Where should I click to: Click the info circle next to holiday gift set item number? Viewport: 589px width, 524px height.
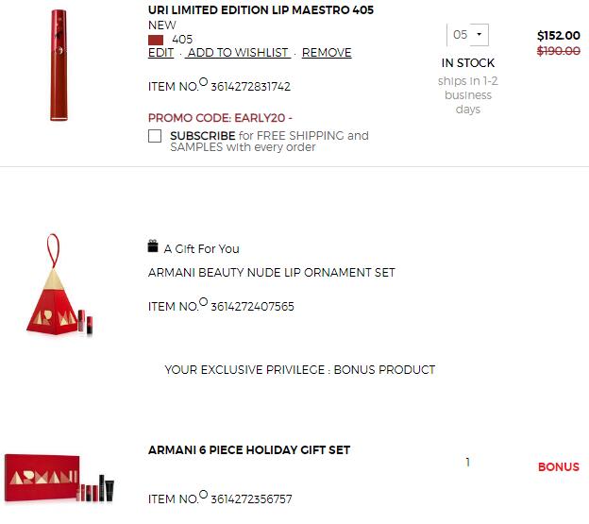(x=203, y=494)
